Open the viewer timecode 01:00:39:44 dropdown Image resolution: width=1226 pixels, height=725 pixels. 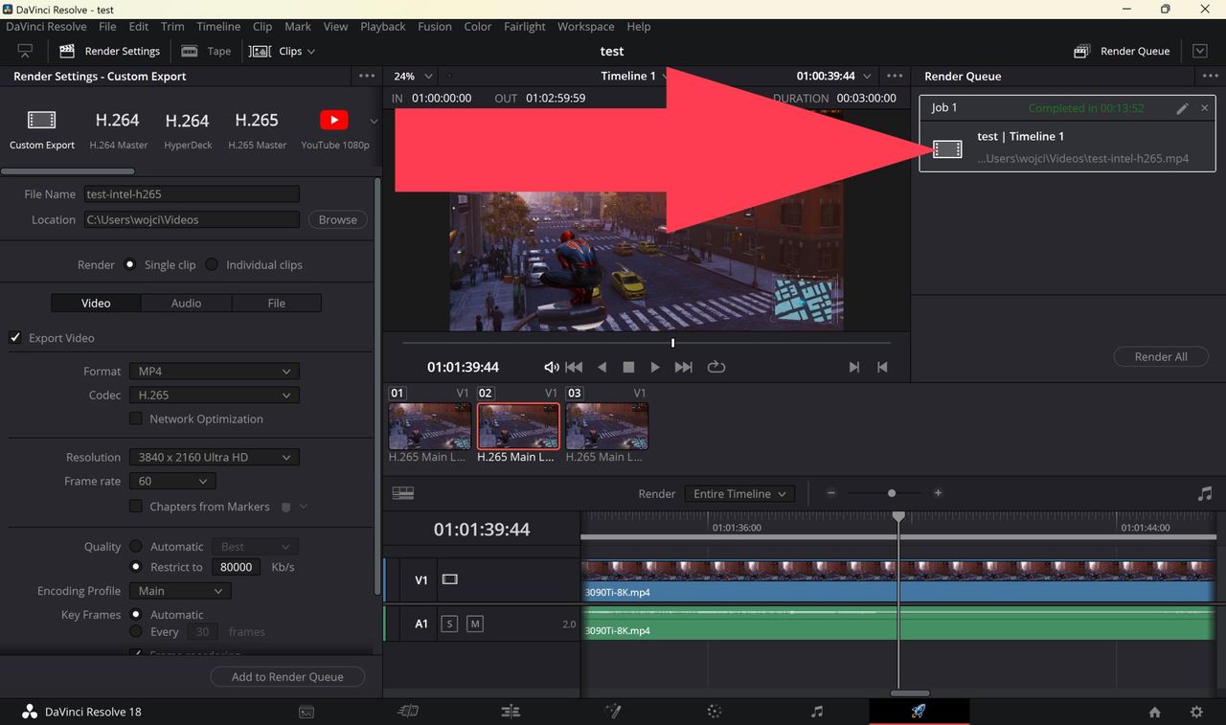[834, 76]
